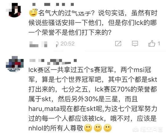Click the 20:52 timestamp
This screenshot has width=166, height=135.
(68, 44)
